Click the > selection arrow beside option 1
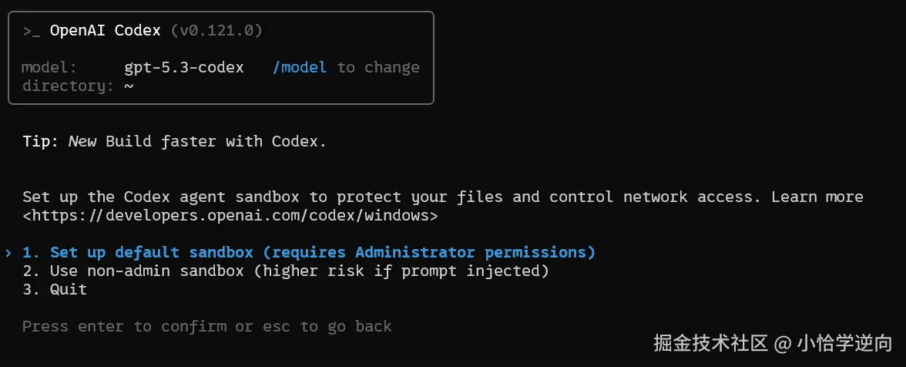 pos(8,253)
